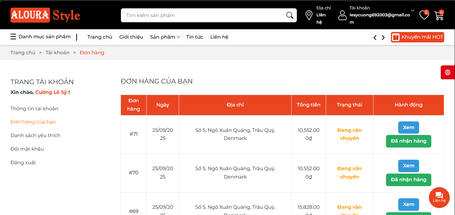This screenshot has width=455, height=215.
Task: Click the Khuyến mãi HOT gift button
Action: coord(417,37)
